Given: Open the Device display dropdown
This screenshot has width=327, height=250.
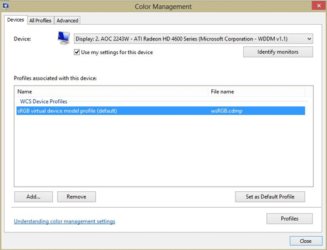Looking at the screenshot, I should pos(194,39).
